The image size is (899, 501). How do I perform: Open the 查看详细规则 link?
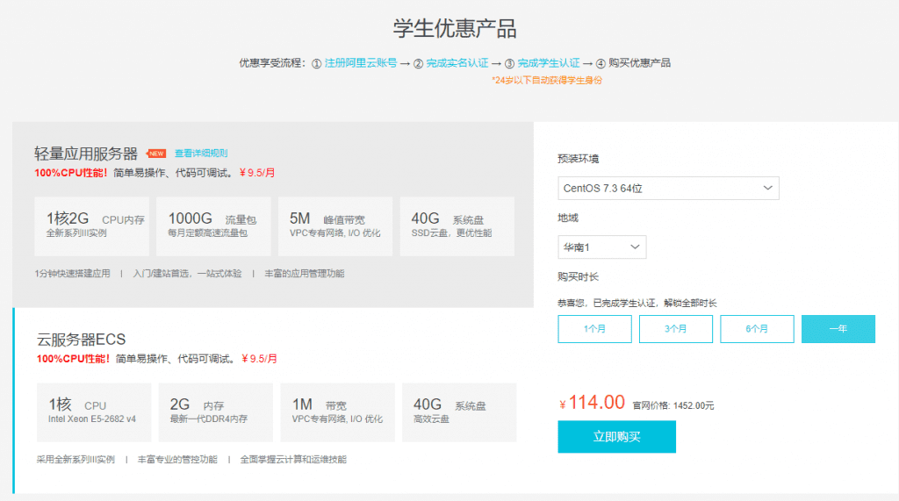[201, 153]
